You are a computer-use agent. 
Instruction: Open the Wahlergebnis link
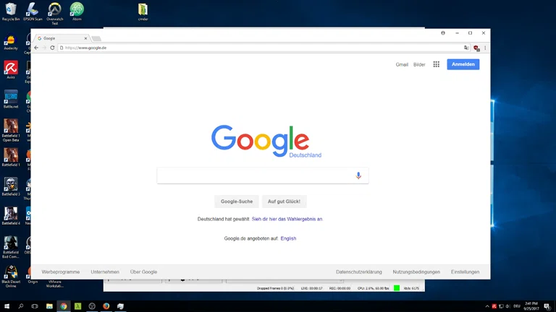click(287, 219)
